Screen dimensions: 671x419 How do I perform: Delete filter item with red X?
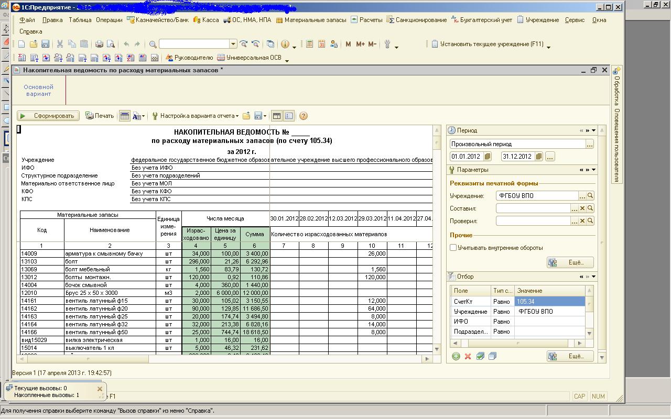[468, 356]
